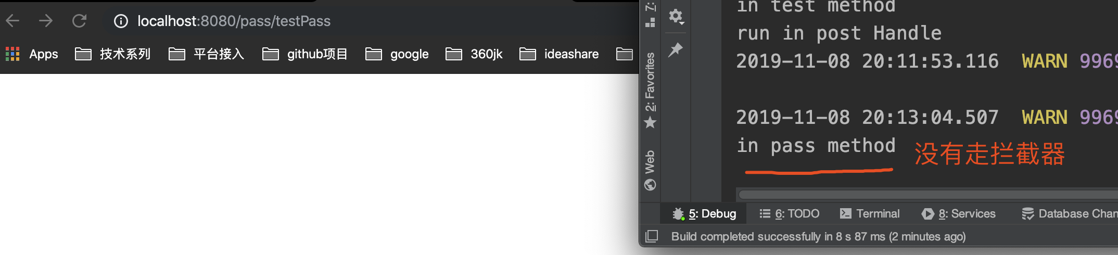
Task: Open the github项目 bookmark folder
Action: coord(305,54)
